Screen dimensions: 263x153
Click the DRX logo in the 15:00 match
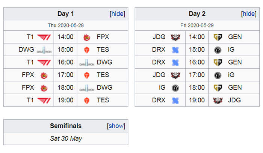coord(175,50)
